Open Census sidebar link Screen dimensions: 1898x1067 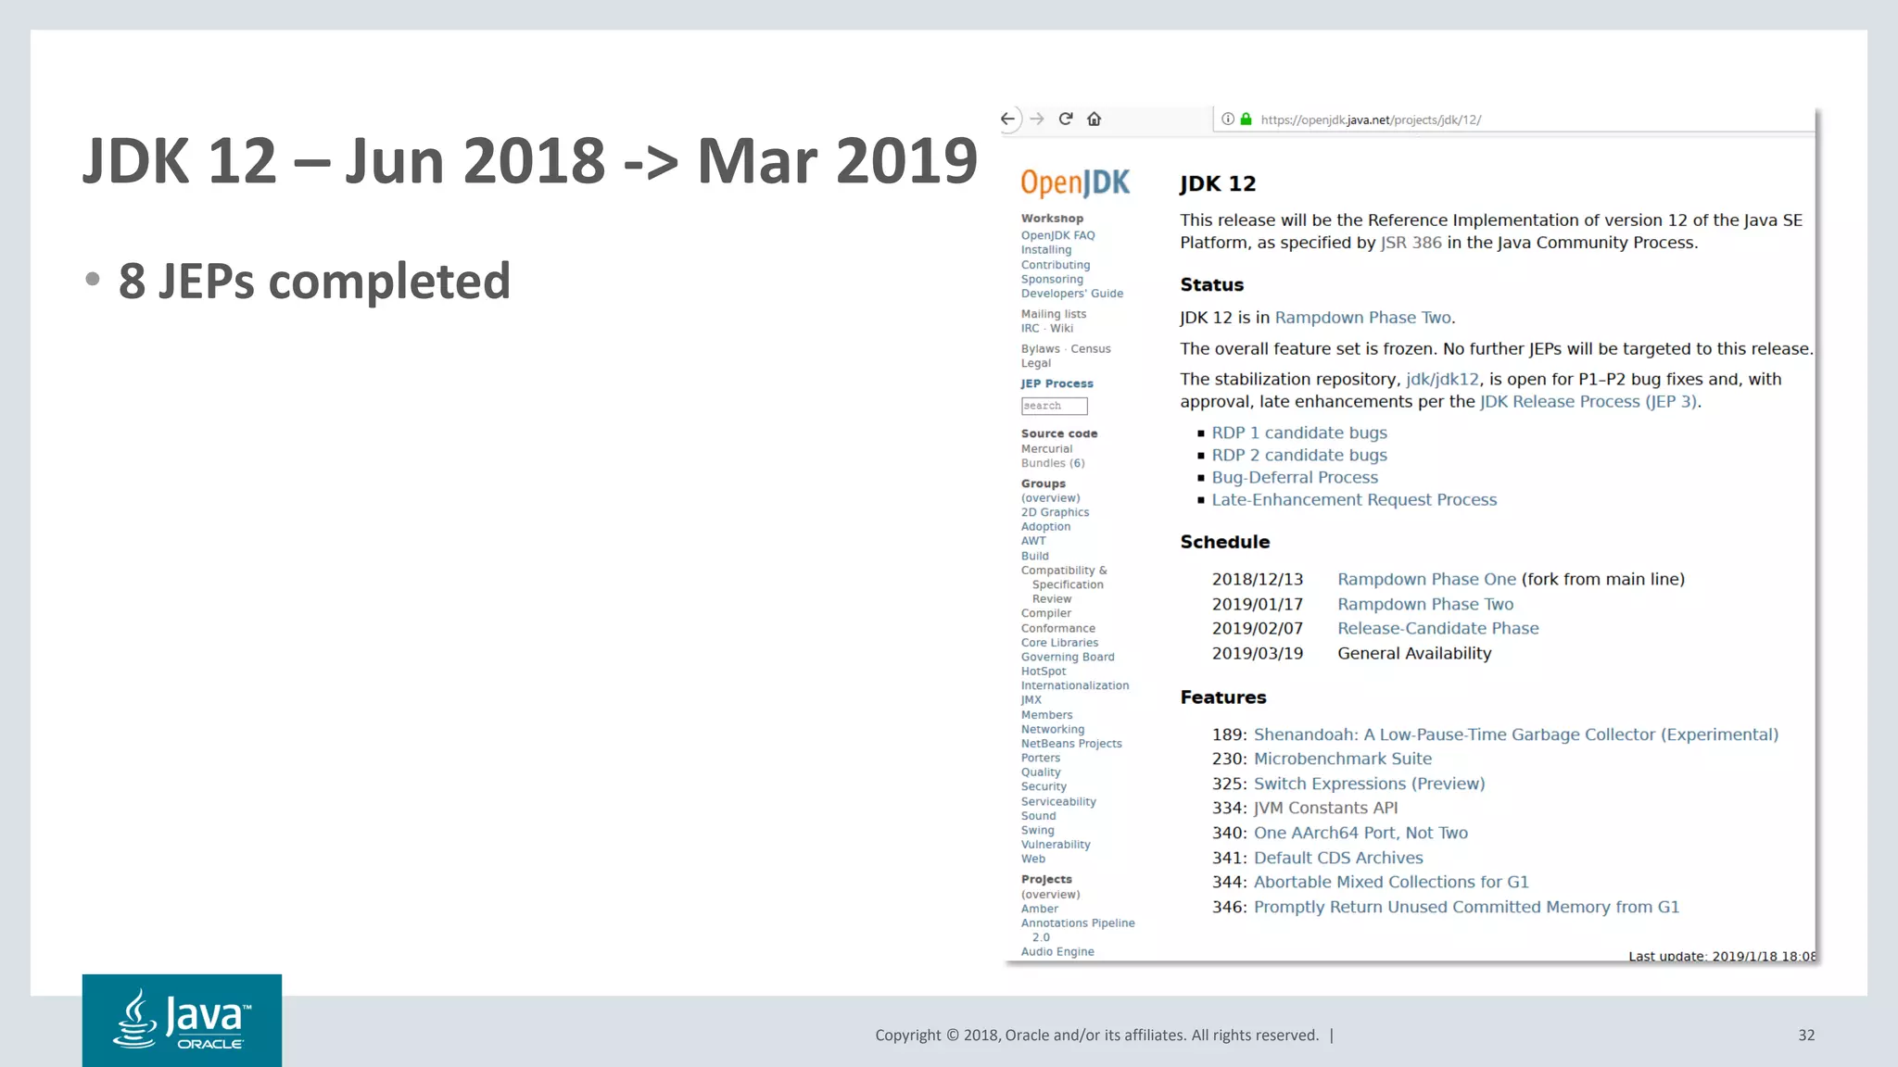(1090, 349)
